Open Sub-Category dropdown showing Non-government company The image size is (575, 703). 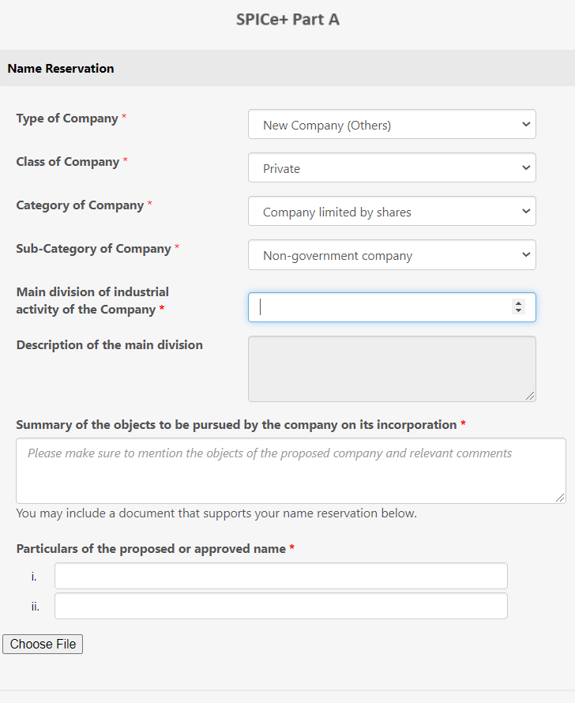[x=392, y=254]
